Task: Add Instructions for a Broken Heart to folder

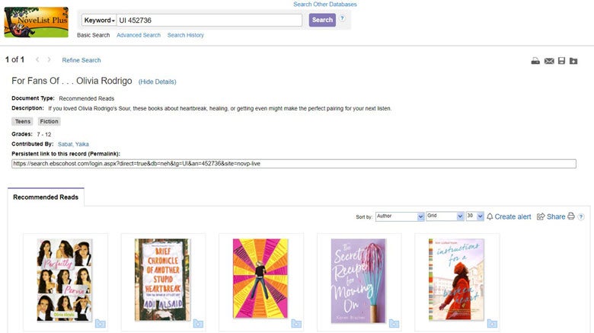Action: [x=492, y=324]
